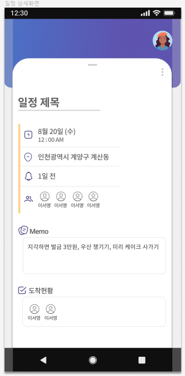Click the 도착현황 heading label
185x376 pixels.
point(41,291)
